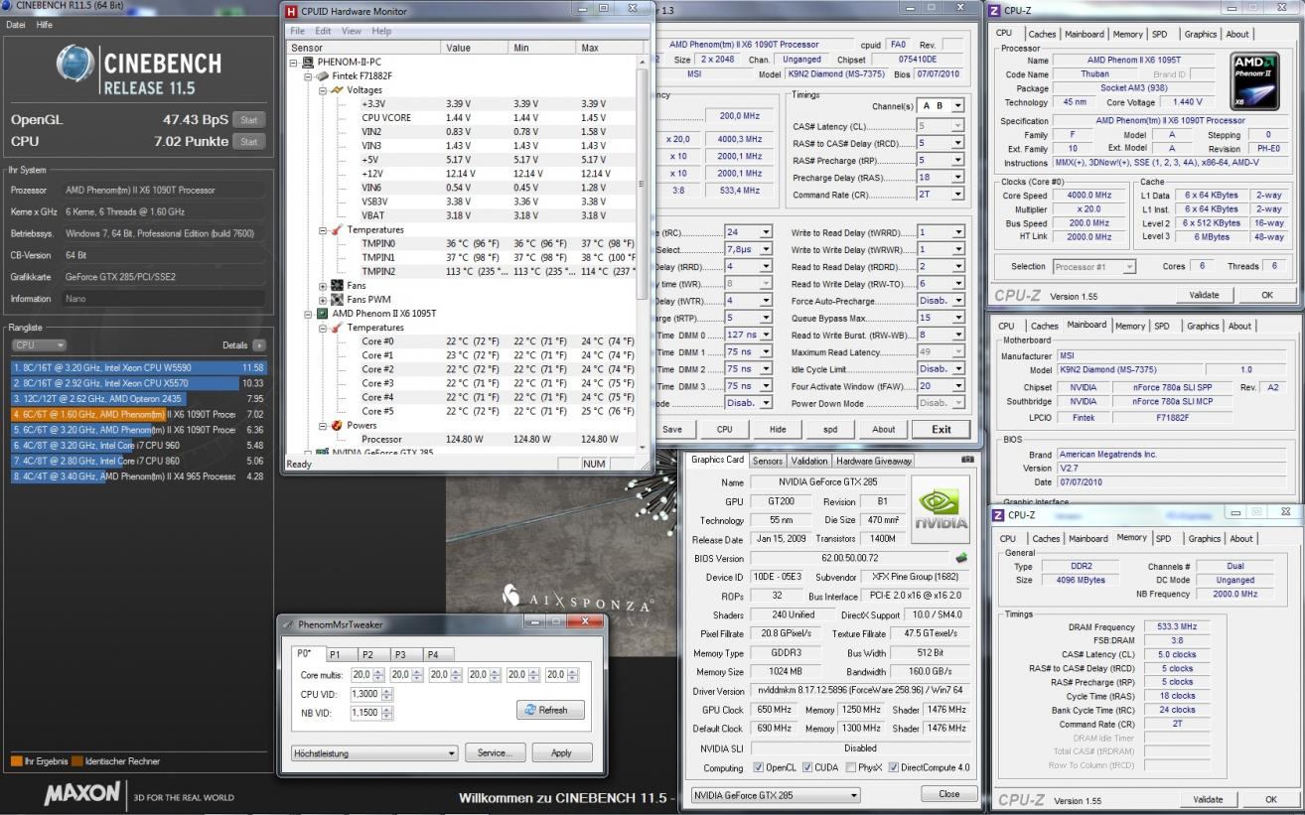Toggle the PhysX checkbox in GPU-Z
The height and width of the screenshot is (815, 1305).
pos(849,767)
